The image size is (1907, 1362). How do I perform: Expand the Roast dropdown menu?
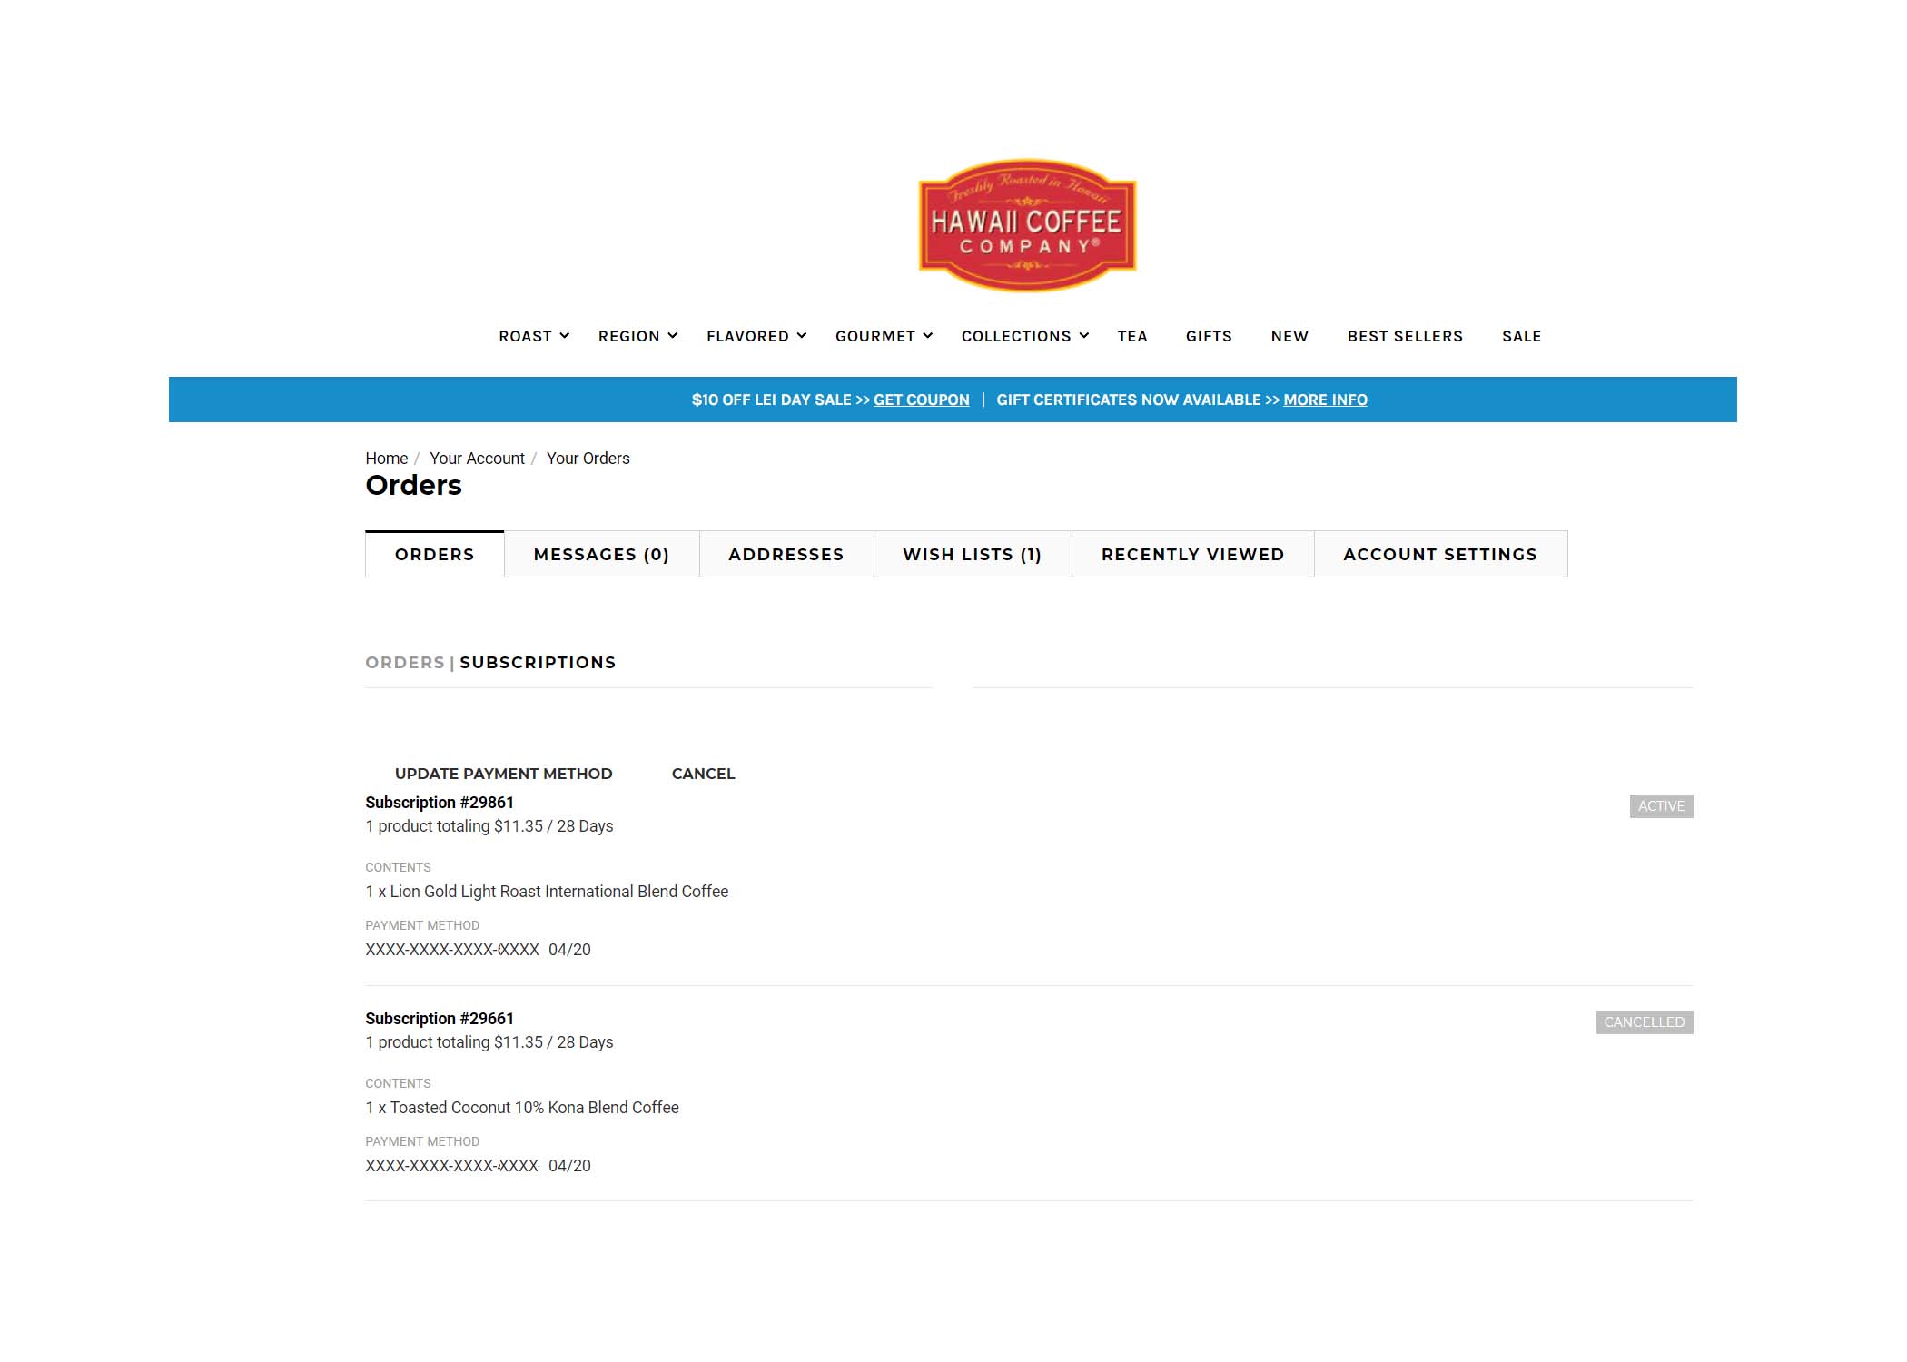tap(534, 336)
